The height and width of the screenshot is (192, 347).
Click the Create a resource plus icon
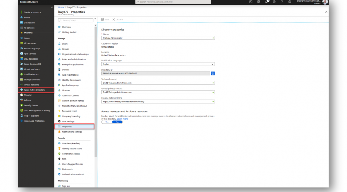point(21,12)
